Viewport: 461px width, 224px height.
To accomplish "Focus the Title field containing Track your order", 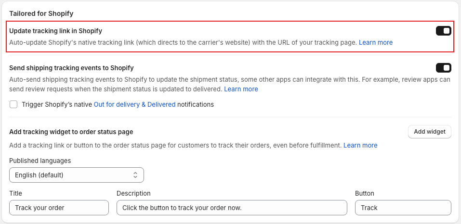I will (x=59, y=208).
